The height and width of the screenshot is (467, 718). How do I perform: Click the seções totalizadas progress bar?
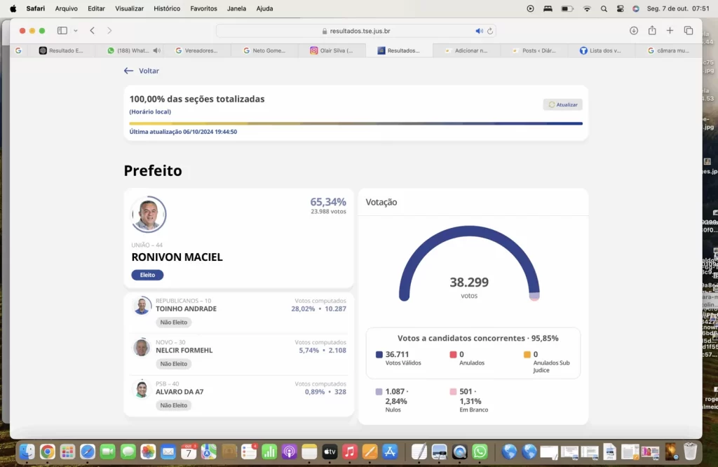click(355, 123)
